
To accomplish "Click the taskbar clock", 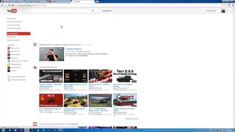I will point(229,130).
